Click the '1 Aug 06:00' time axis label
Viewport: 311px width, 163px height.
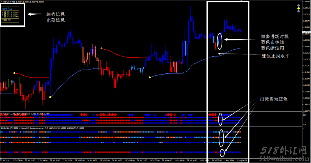click(x=242, y=160)
